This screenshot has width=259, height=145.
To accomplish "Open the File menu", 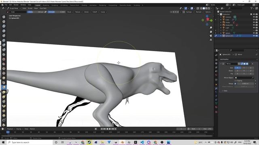I will (6, 5).
